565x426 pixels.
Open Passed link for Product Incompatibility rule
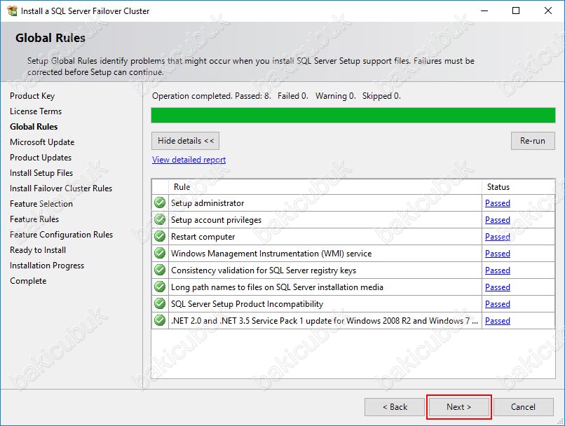497,304
